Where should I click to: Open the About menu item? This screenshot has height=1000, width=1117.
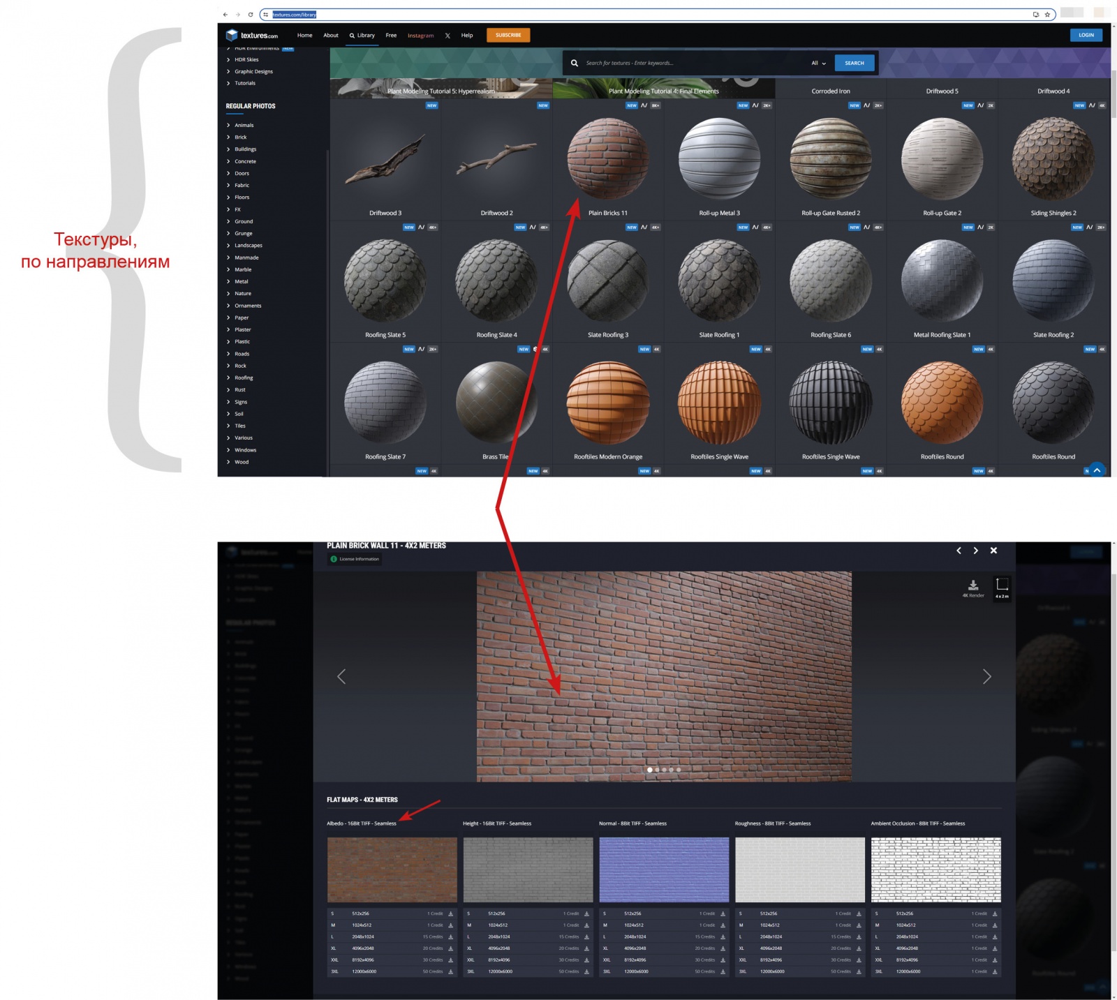pos(331,35)
